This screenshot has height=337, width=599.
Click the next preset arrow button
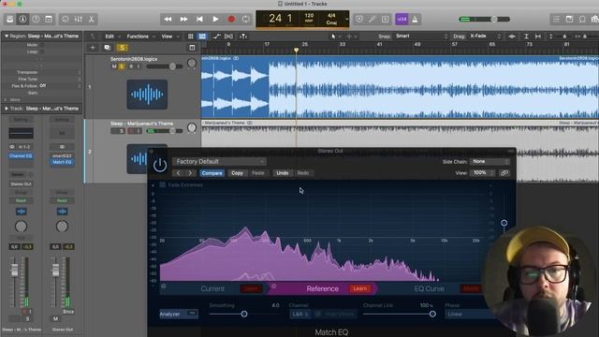point(190,173)
